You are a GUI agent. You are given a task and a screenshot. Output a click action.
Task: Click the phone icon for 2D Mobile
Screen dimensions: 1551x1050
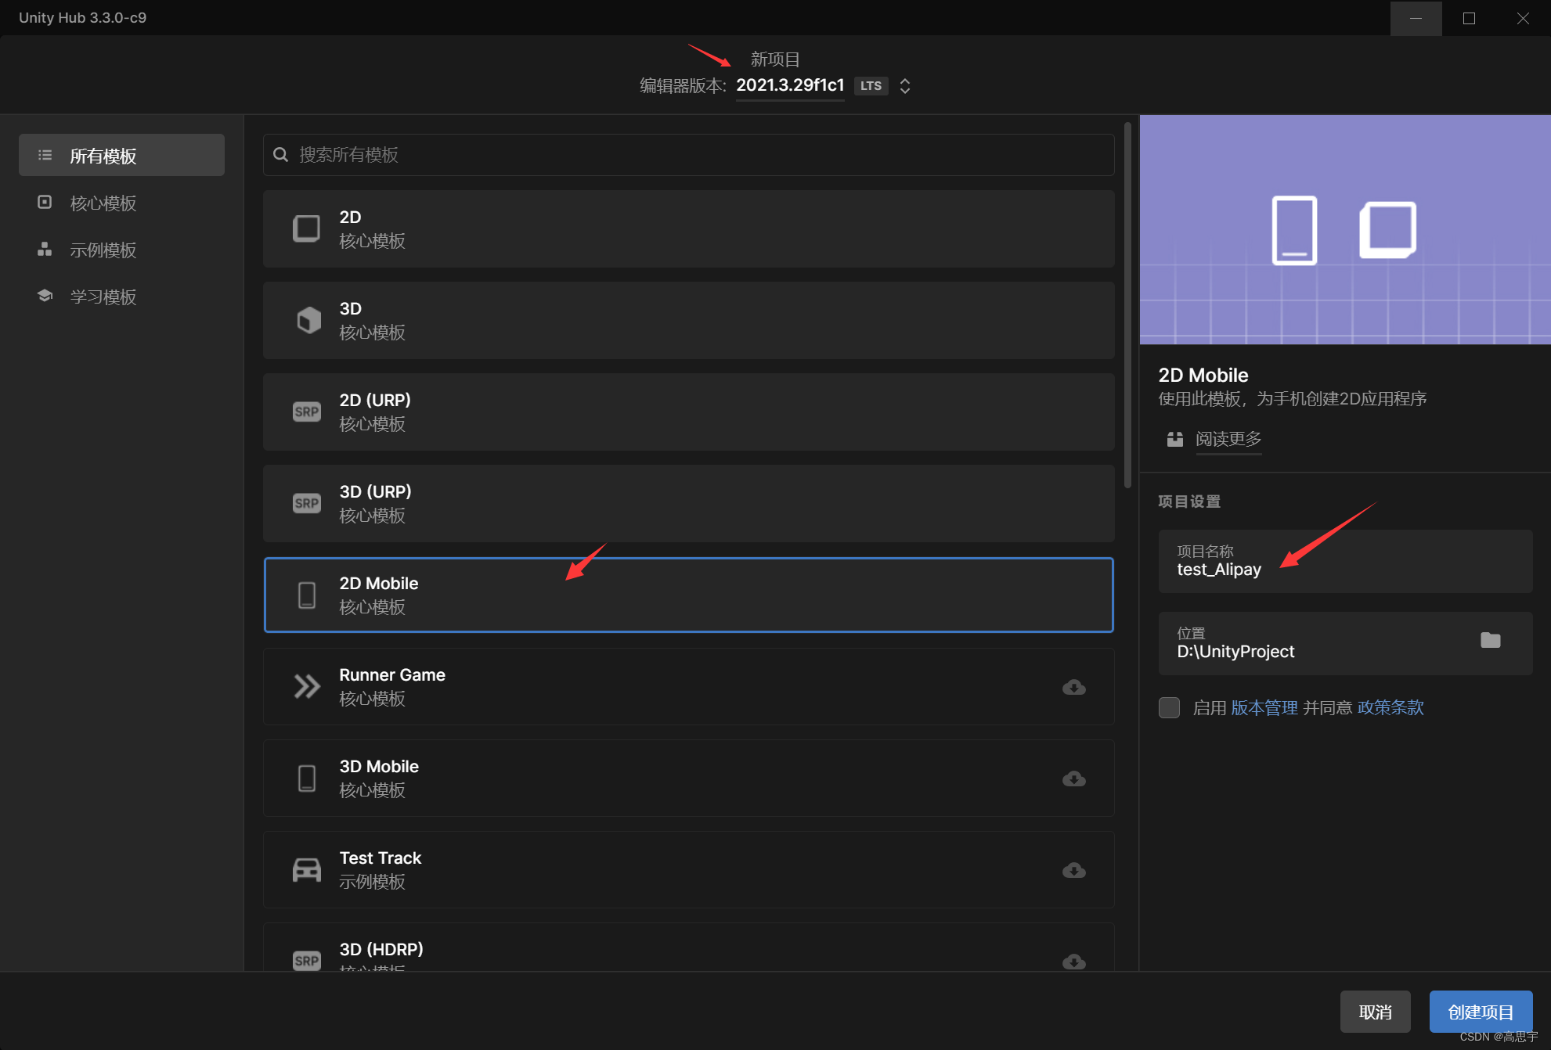pos(307,595)
